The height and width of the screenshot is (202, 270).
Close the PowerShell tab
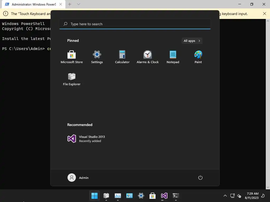pyautogui.click(x=61, y=4)
